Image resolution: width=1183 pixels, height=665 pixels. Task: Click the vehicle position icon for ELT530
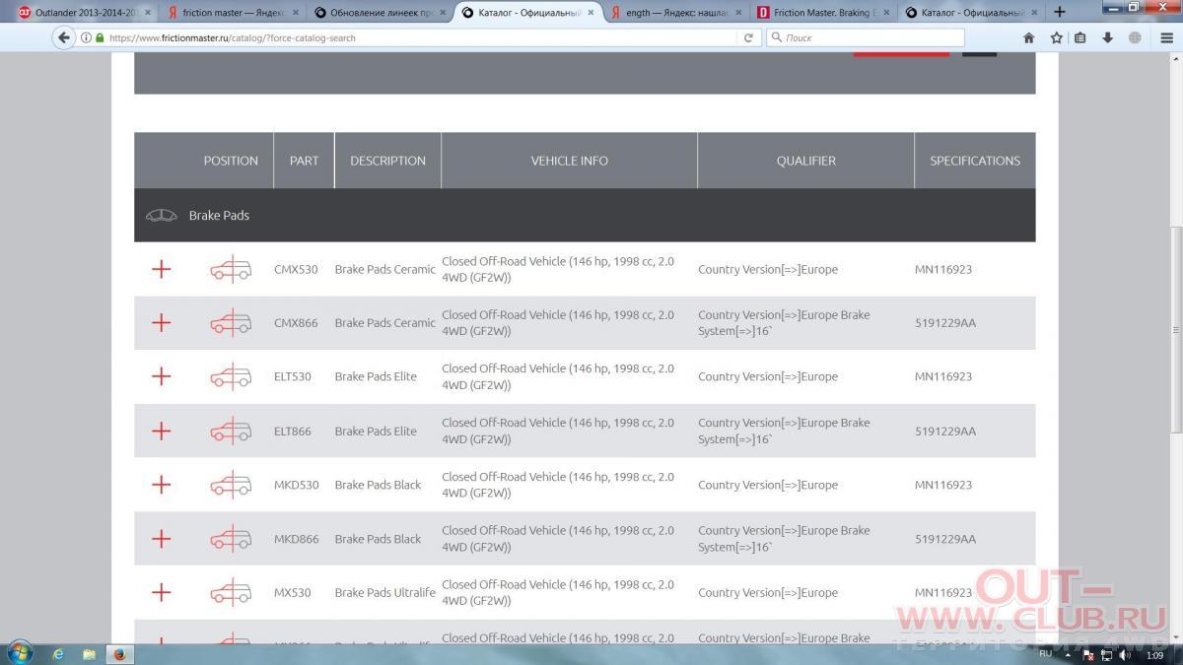coord(231,376)
